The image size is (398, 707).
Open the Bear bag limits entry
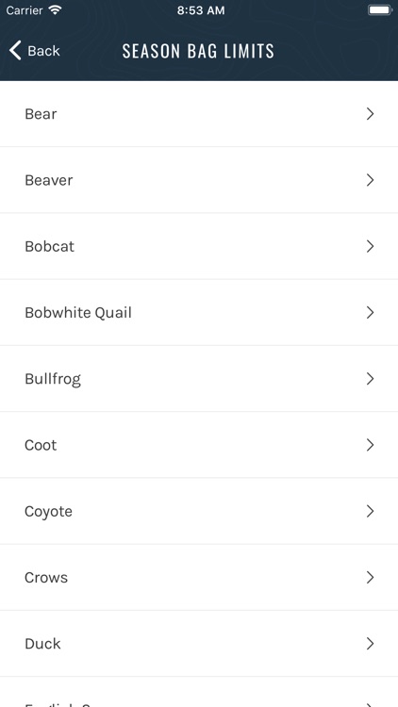click(199, 114)
